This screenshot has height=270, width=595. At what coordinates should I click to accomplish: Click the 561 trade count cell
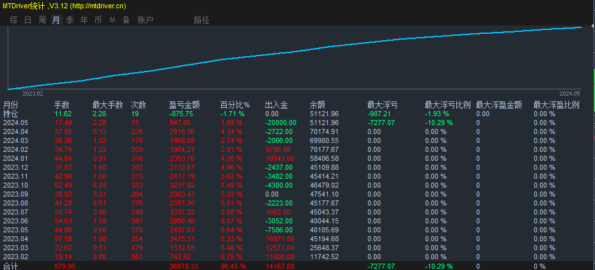(x=137, y=257)
